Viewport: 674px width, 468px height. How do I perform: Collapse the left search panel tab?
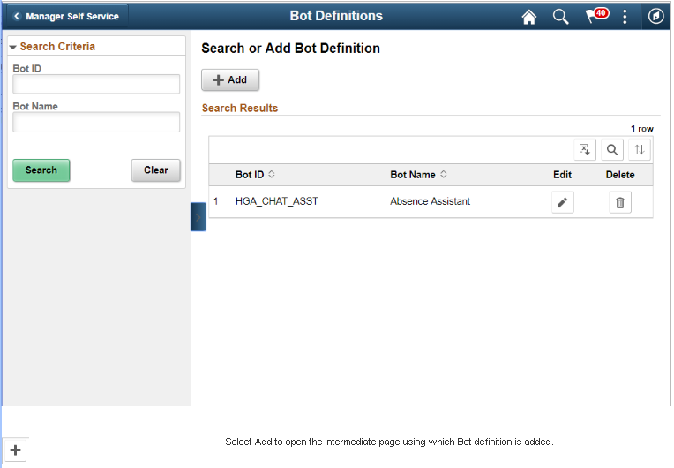(x=198, y=216)
